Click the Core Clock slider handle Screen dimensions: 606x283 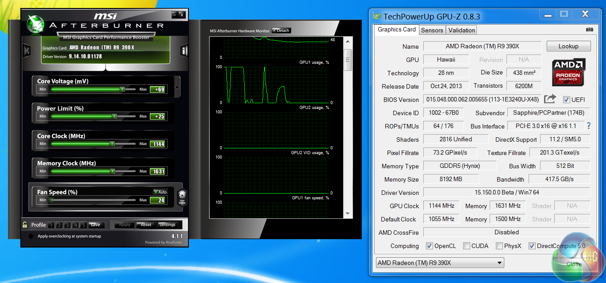[112, 144]
